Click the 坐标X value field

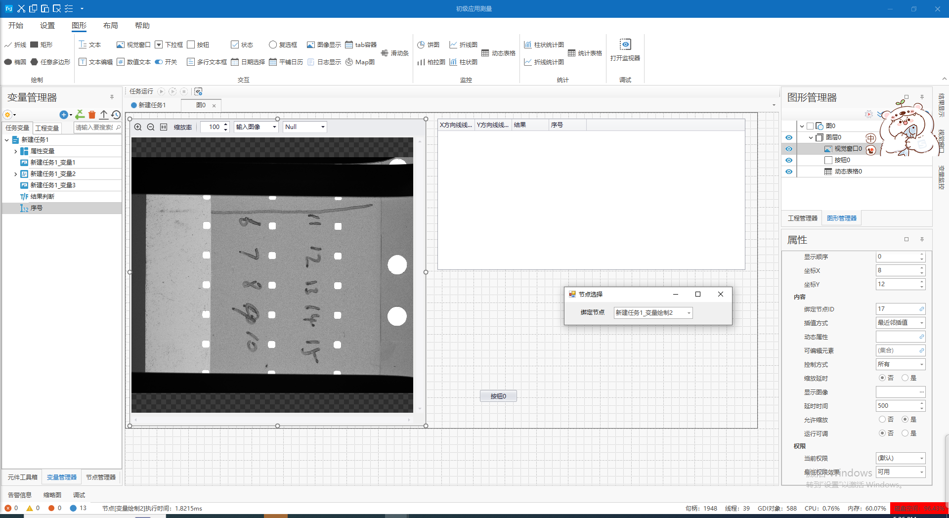coord(898,270)
